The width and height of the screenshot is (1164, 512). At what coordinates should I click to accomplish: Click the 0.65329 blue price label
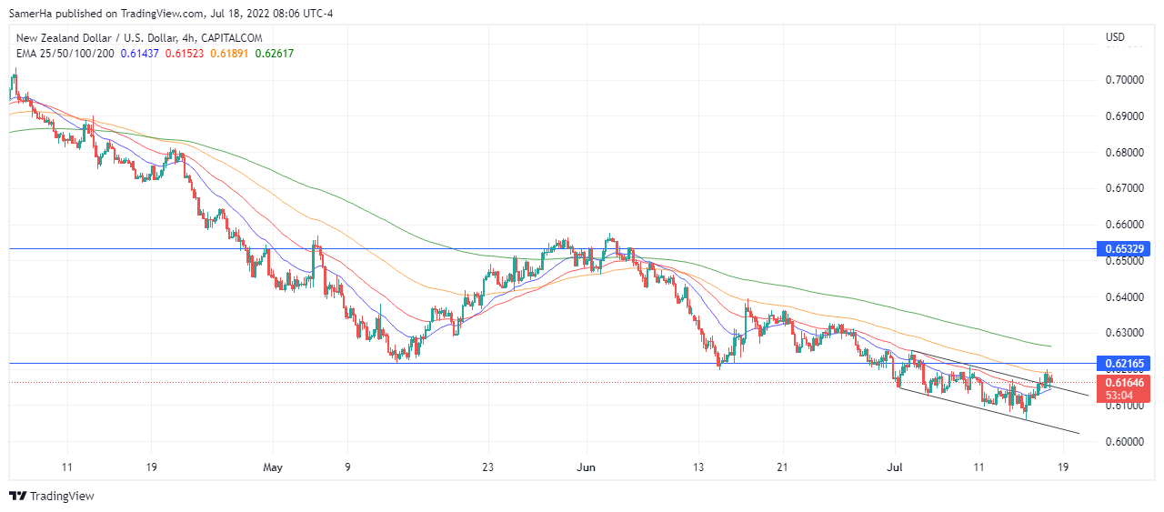click(x=1124, y=248)
